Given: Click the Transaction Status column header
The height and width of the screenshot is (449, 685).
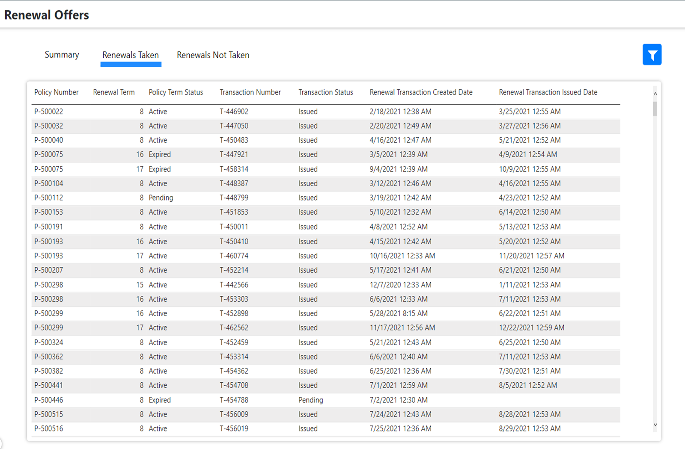Looking at the screenshot, I should (325, 92).
